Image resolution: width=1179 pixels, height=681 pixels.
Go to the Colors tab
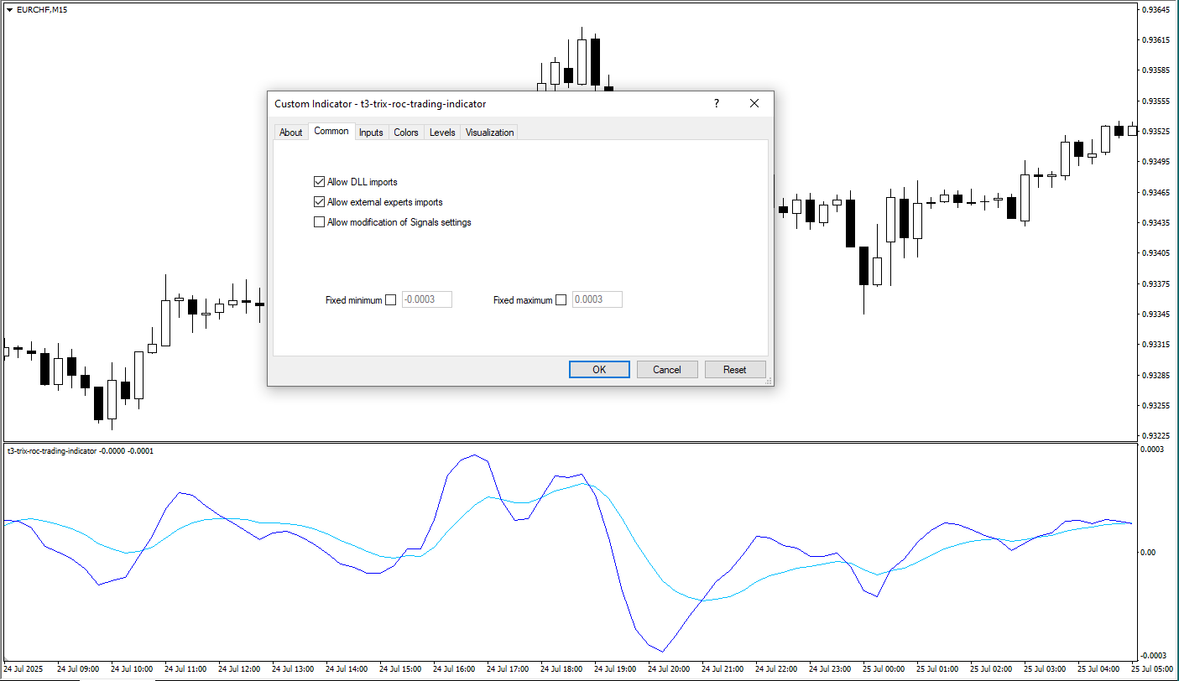tap(406, 133)
